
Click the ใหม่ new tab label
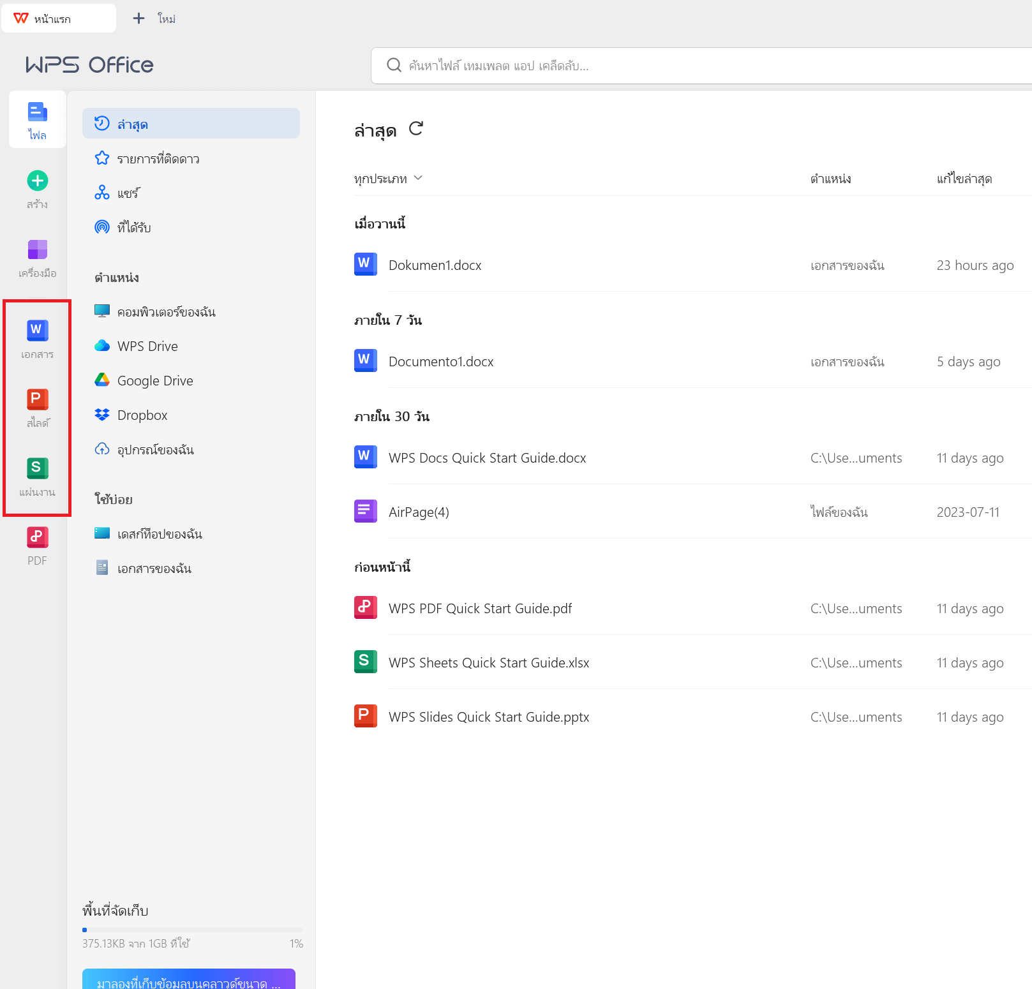(x=167, y=19)
